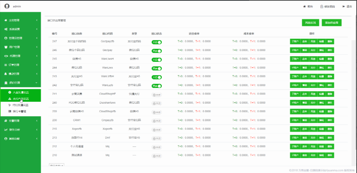Click the 添加供应商 button
This screenshot has height=173, width=357.
tap(331, 23)
